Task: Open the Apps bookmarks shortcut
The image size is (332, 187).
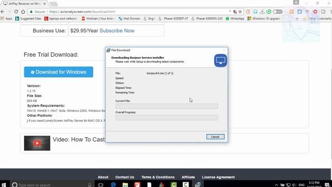Action: tap(7, 19)
